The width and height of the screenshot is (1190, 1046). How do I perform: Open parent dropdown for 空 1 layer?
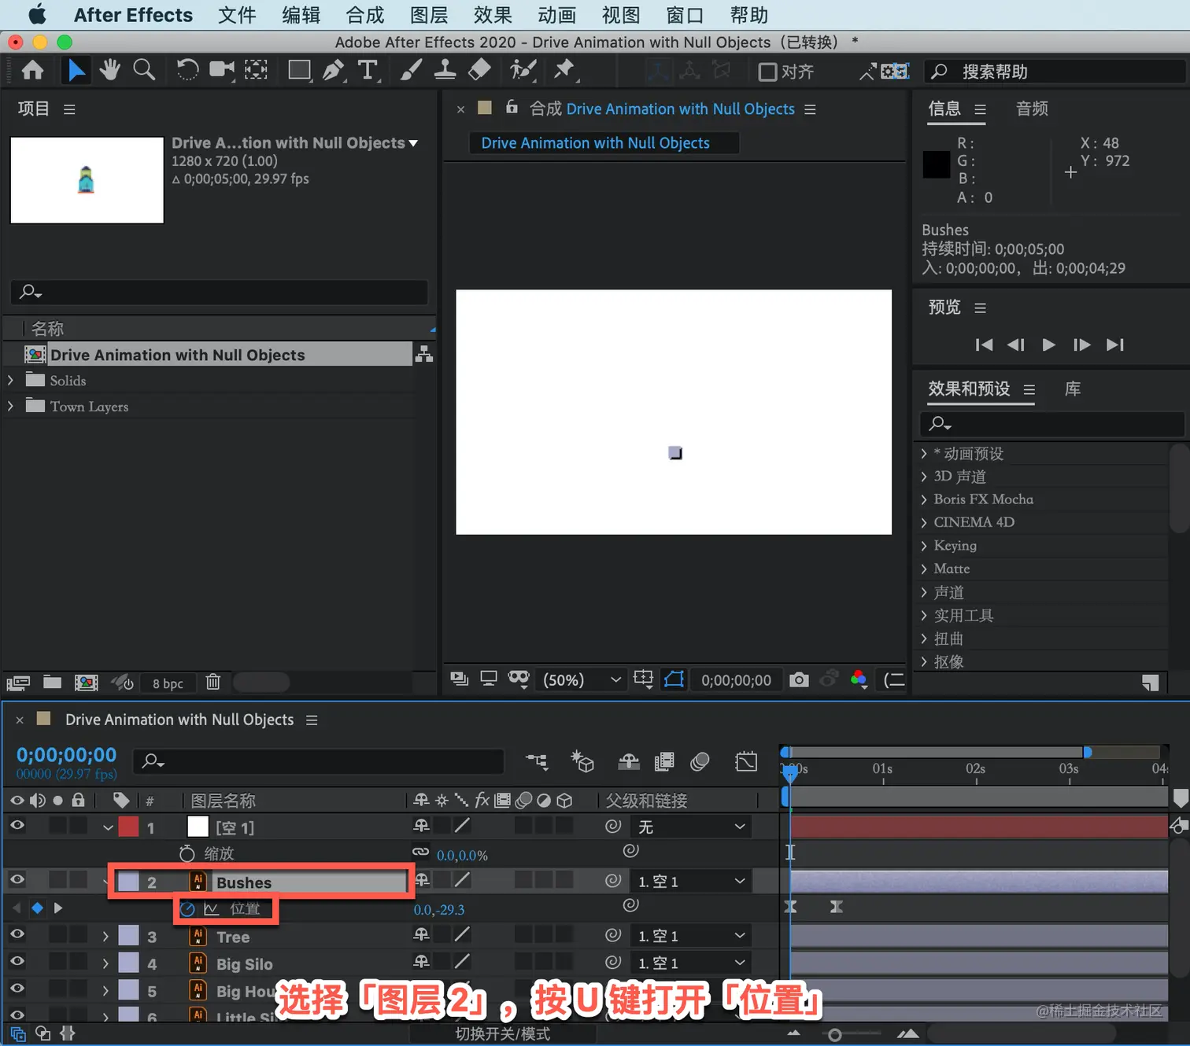(x=690, y=827)
